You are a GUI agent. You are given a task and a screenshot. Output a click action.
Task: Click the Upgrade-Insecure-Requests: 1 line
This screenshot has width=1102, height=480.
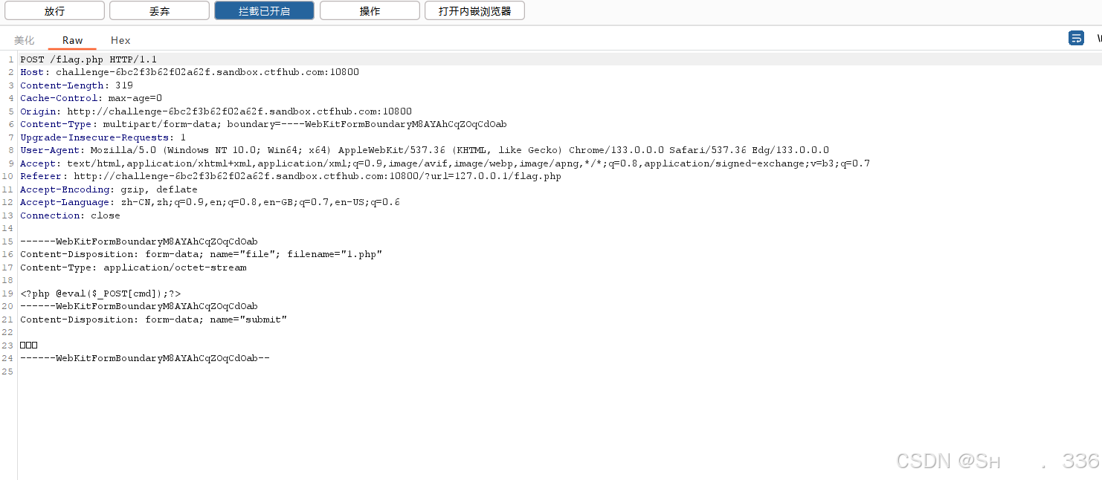click(103, 137)
